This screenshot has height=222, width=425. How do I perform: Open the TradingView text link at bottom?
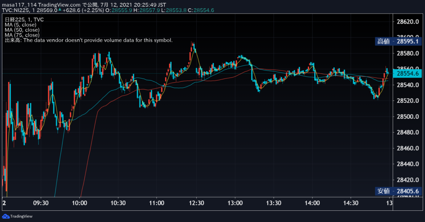click(x=21, y=216)
